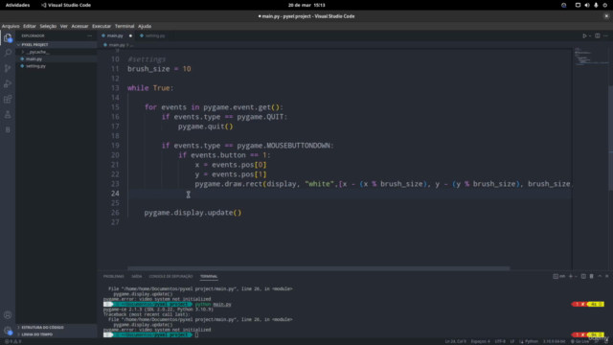Open the Accounts menu icon
Image resolution: width=613 pixels, height=345 pixels.
(8, 315)
